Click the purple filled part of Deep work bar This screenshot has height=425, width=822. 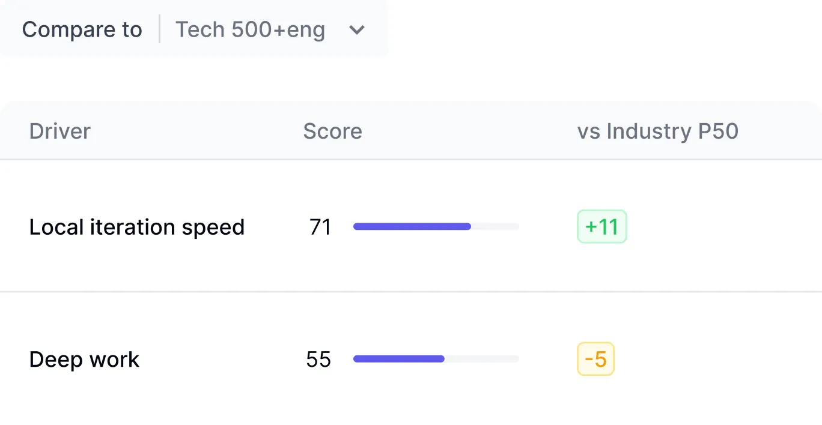(398, 359)
